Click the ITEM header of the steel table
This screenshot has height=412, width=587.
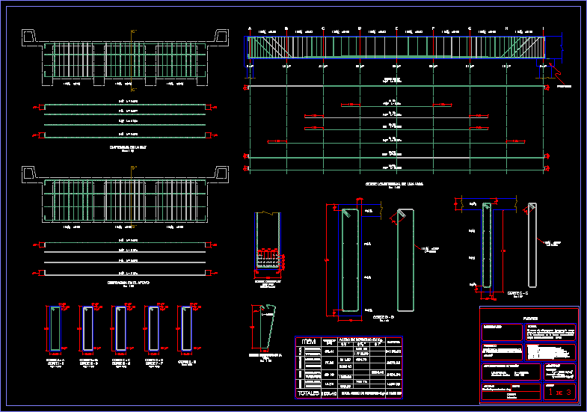click(308, 341)
